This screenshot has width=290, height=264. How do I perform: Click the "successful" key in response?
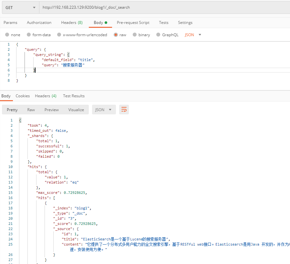[49, 146]
